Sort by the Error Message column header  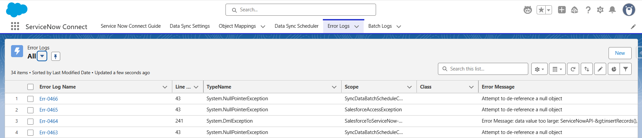pyautogui.click(x=498, y=87)
